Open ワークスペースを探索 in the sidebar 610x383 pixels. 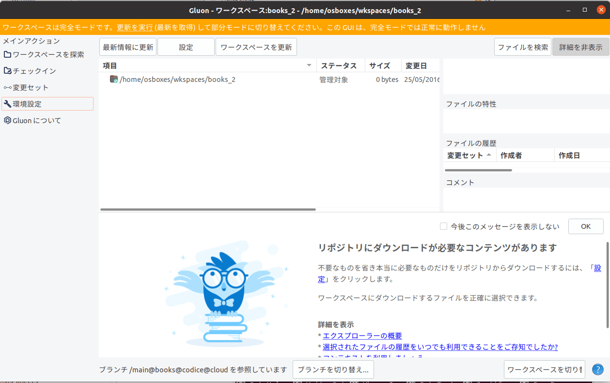coord(48,54)
